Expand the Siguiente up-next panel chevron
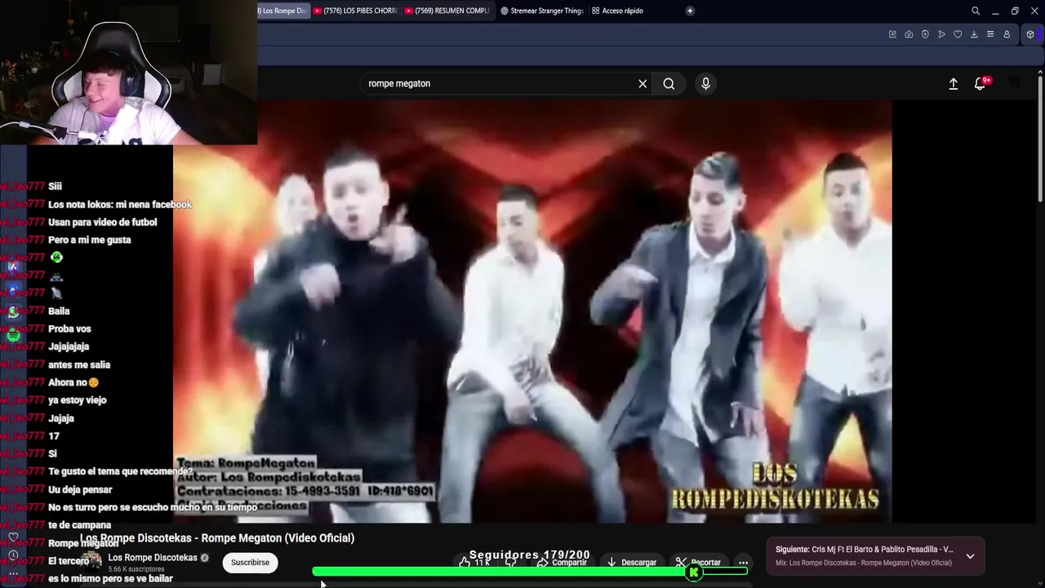Screen dimensions: 1045x588 coord(970,556)
